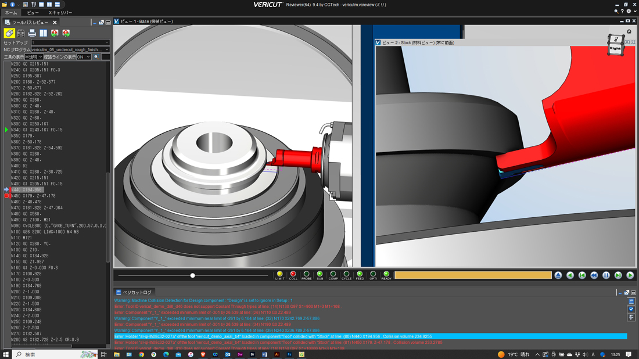Play simulation forward
Image resolution: width=639 pixels, height=359 pixels.
(630, 275)
